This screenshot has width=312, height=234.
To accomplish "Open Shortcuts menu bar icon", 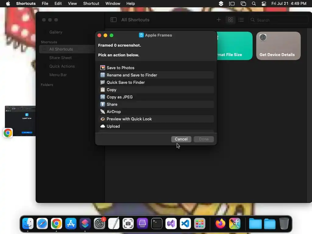I will pos(221,4).
